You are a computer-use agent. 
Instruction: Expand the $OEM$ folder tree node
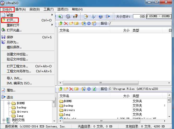pyautogui.click(x=9, y=103)
